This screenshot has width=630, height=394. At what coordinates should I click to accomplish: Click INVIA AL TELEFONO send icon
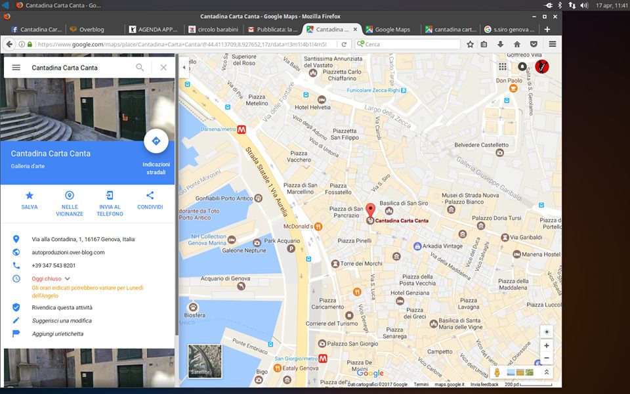110,196
